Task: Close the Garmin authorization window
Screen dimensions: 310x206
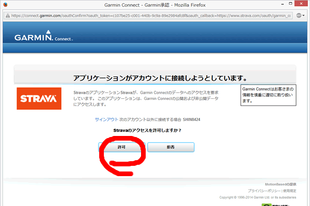Action: (301, 4)
